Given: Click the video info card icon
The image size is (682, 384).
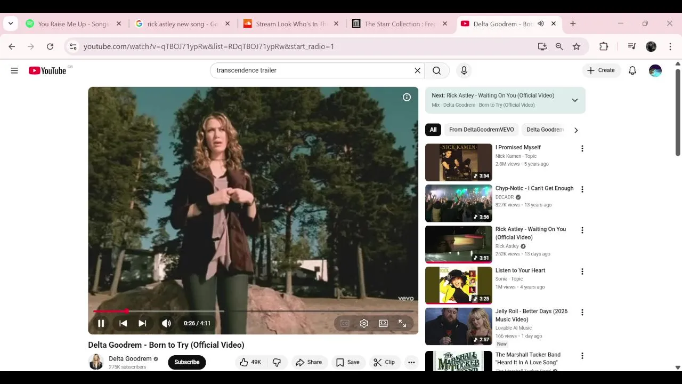Looking at the screenshot, I should coord(407,97).
